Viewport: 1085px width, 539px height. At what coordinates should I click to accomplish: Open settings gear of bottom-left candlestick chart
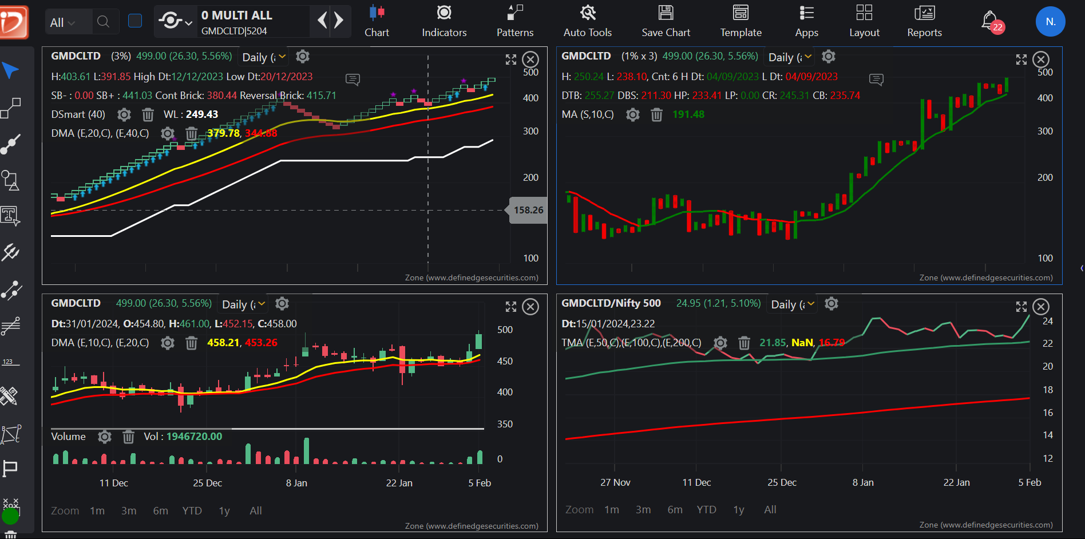(282, 304)
